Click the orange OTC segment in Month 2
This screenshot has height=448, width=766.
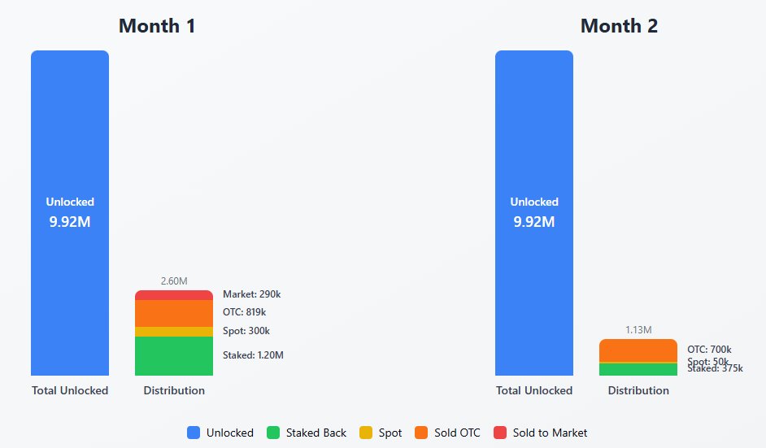pos(638,350)
